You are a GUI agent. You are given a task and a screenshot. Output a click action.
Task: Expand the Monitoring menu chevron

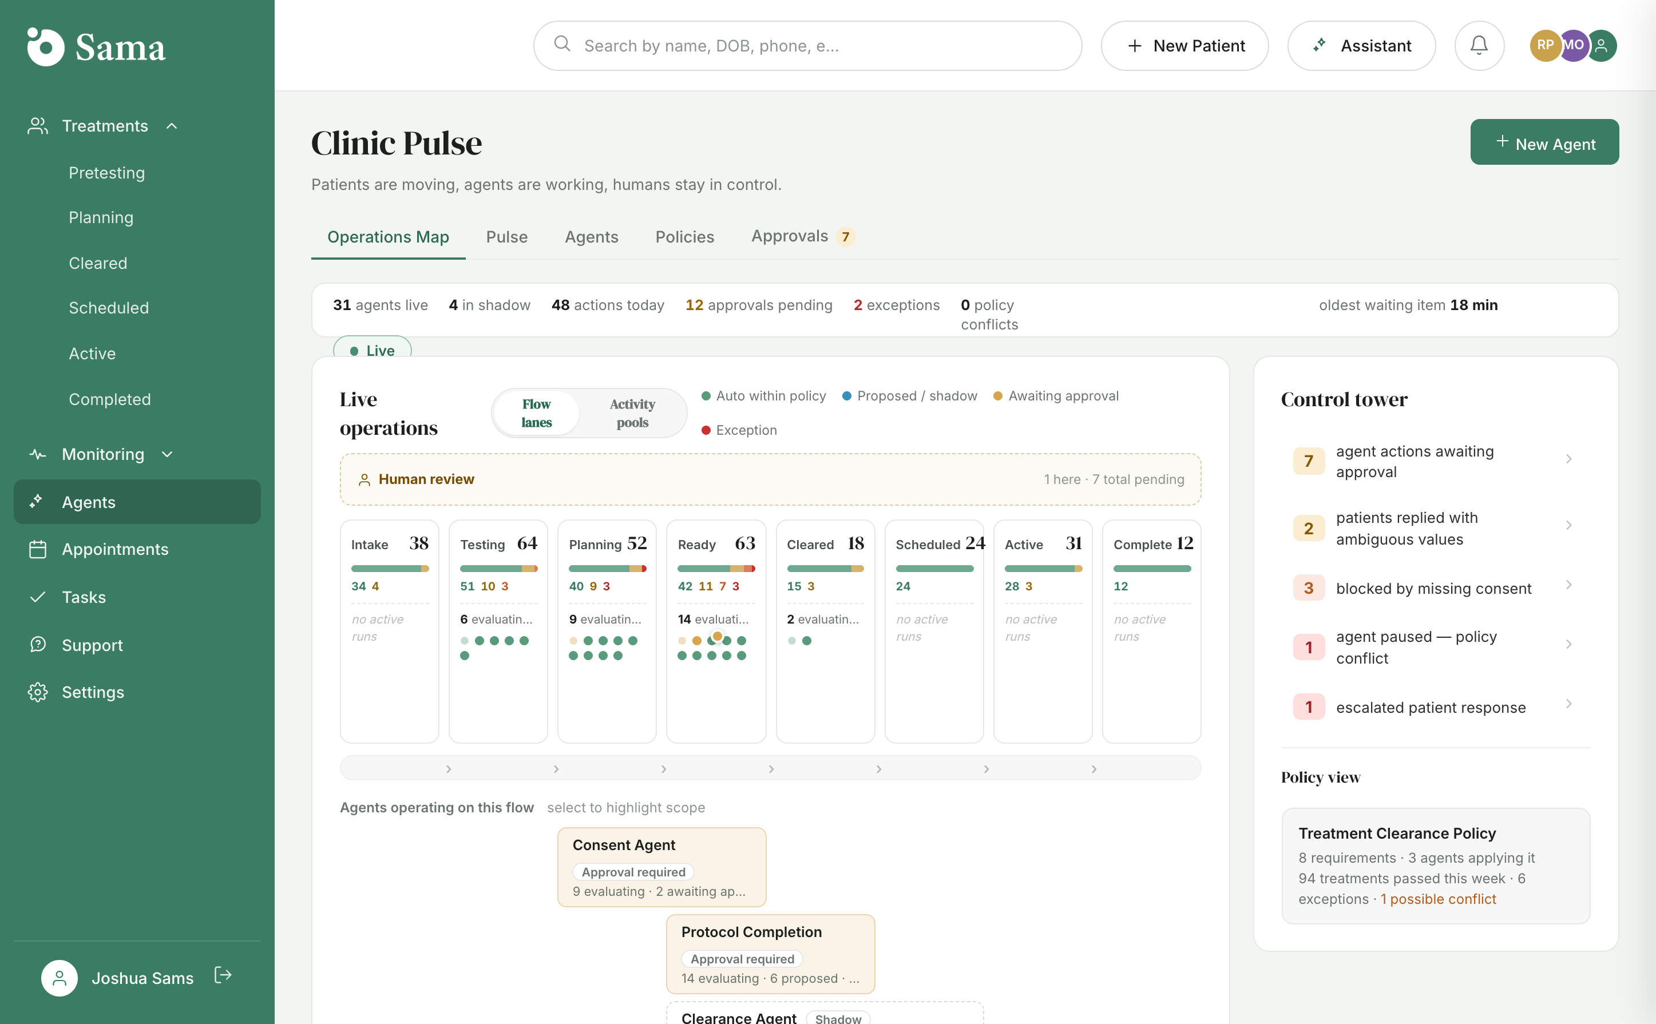167,454
